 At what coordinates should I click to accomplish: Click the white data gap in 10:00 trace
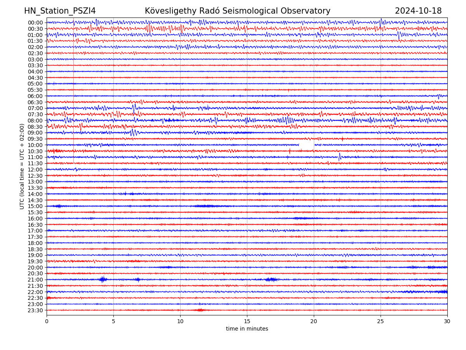click(306, 145)
